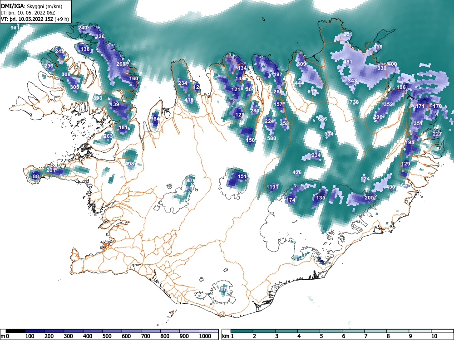The width and height of the screenshot is (454, 340).
Task: Click the visibility value 197
Action: pyautogui.click(x=278, y=74)
